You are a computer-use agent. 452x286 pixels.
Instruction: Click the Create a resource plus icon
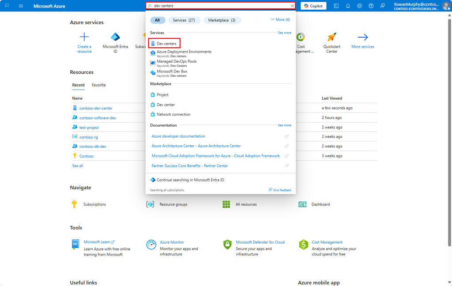(84, 37)
